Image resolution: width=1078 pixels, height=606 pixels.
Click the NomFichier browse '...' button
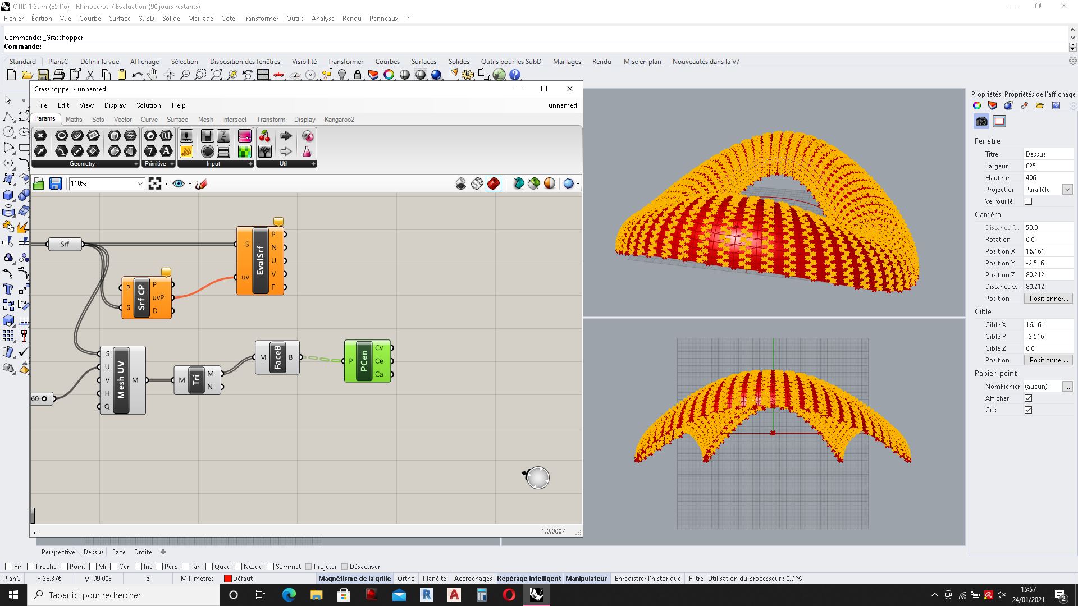click(1067, 387)
